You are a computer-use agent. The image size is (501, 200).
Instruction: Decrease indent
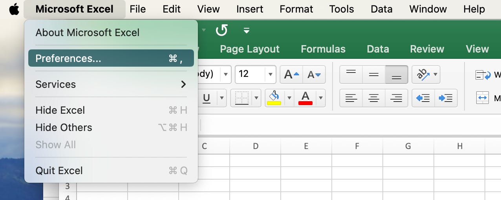(x=423, y=98)
